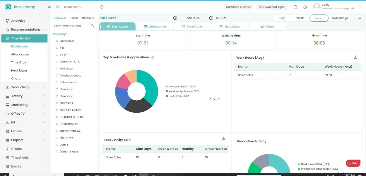Click info icon beside Top 5 websites & applications
Viewport: 366px width, 176px height.
[153, 57]
